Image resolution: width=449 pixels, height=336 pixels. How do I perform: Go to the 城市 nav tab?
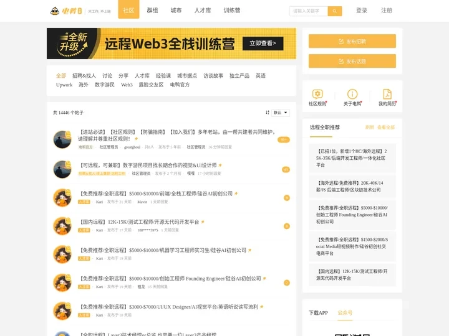click(176, 11)
